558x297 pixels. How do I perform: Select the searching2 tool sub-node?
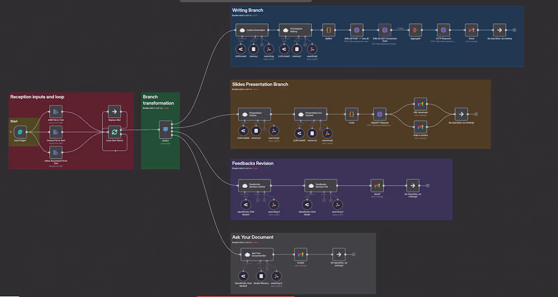[x=273, y=131]
